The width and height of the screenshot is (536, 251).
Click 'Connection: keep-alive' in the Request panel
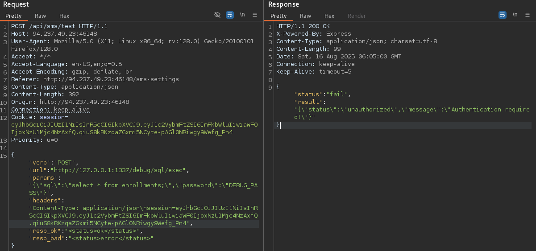click(x=50, y=110)
